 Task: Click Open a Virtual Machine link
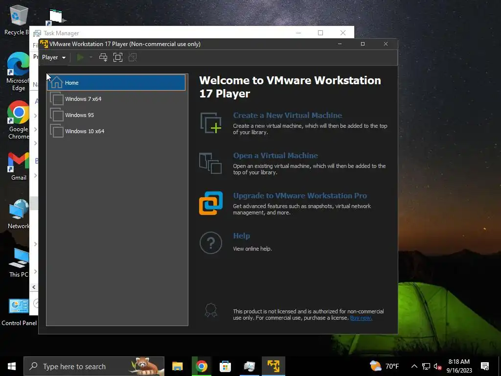[x=275, y=156]
